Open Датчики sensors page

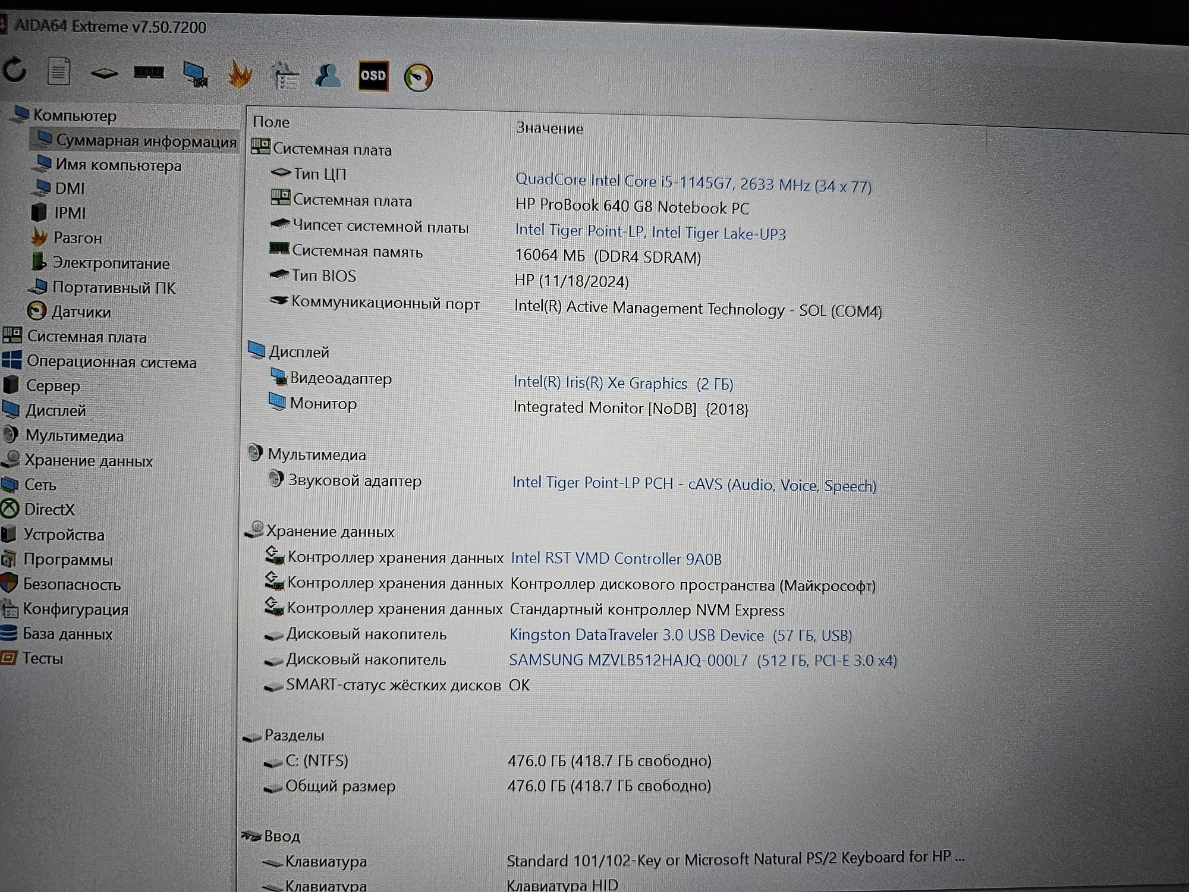click(81, 312)
